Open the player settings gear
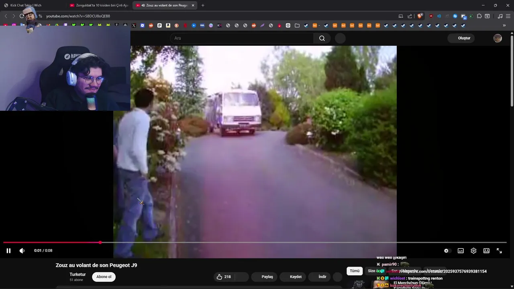Image resolution: width=514 pixels, height=289 pixels. click(473, 250)
